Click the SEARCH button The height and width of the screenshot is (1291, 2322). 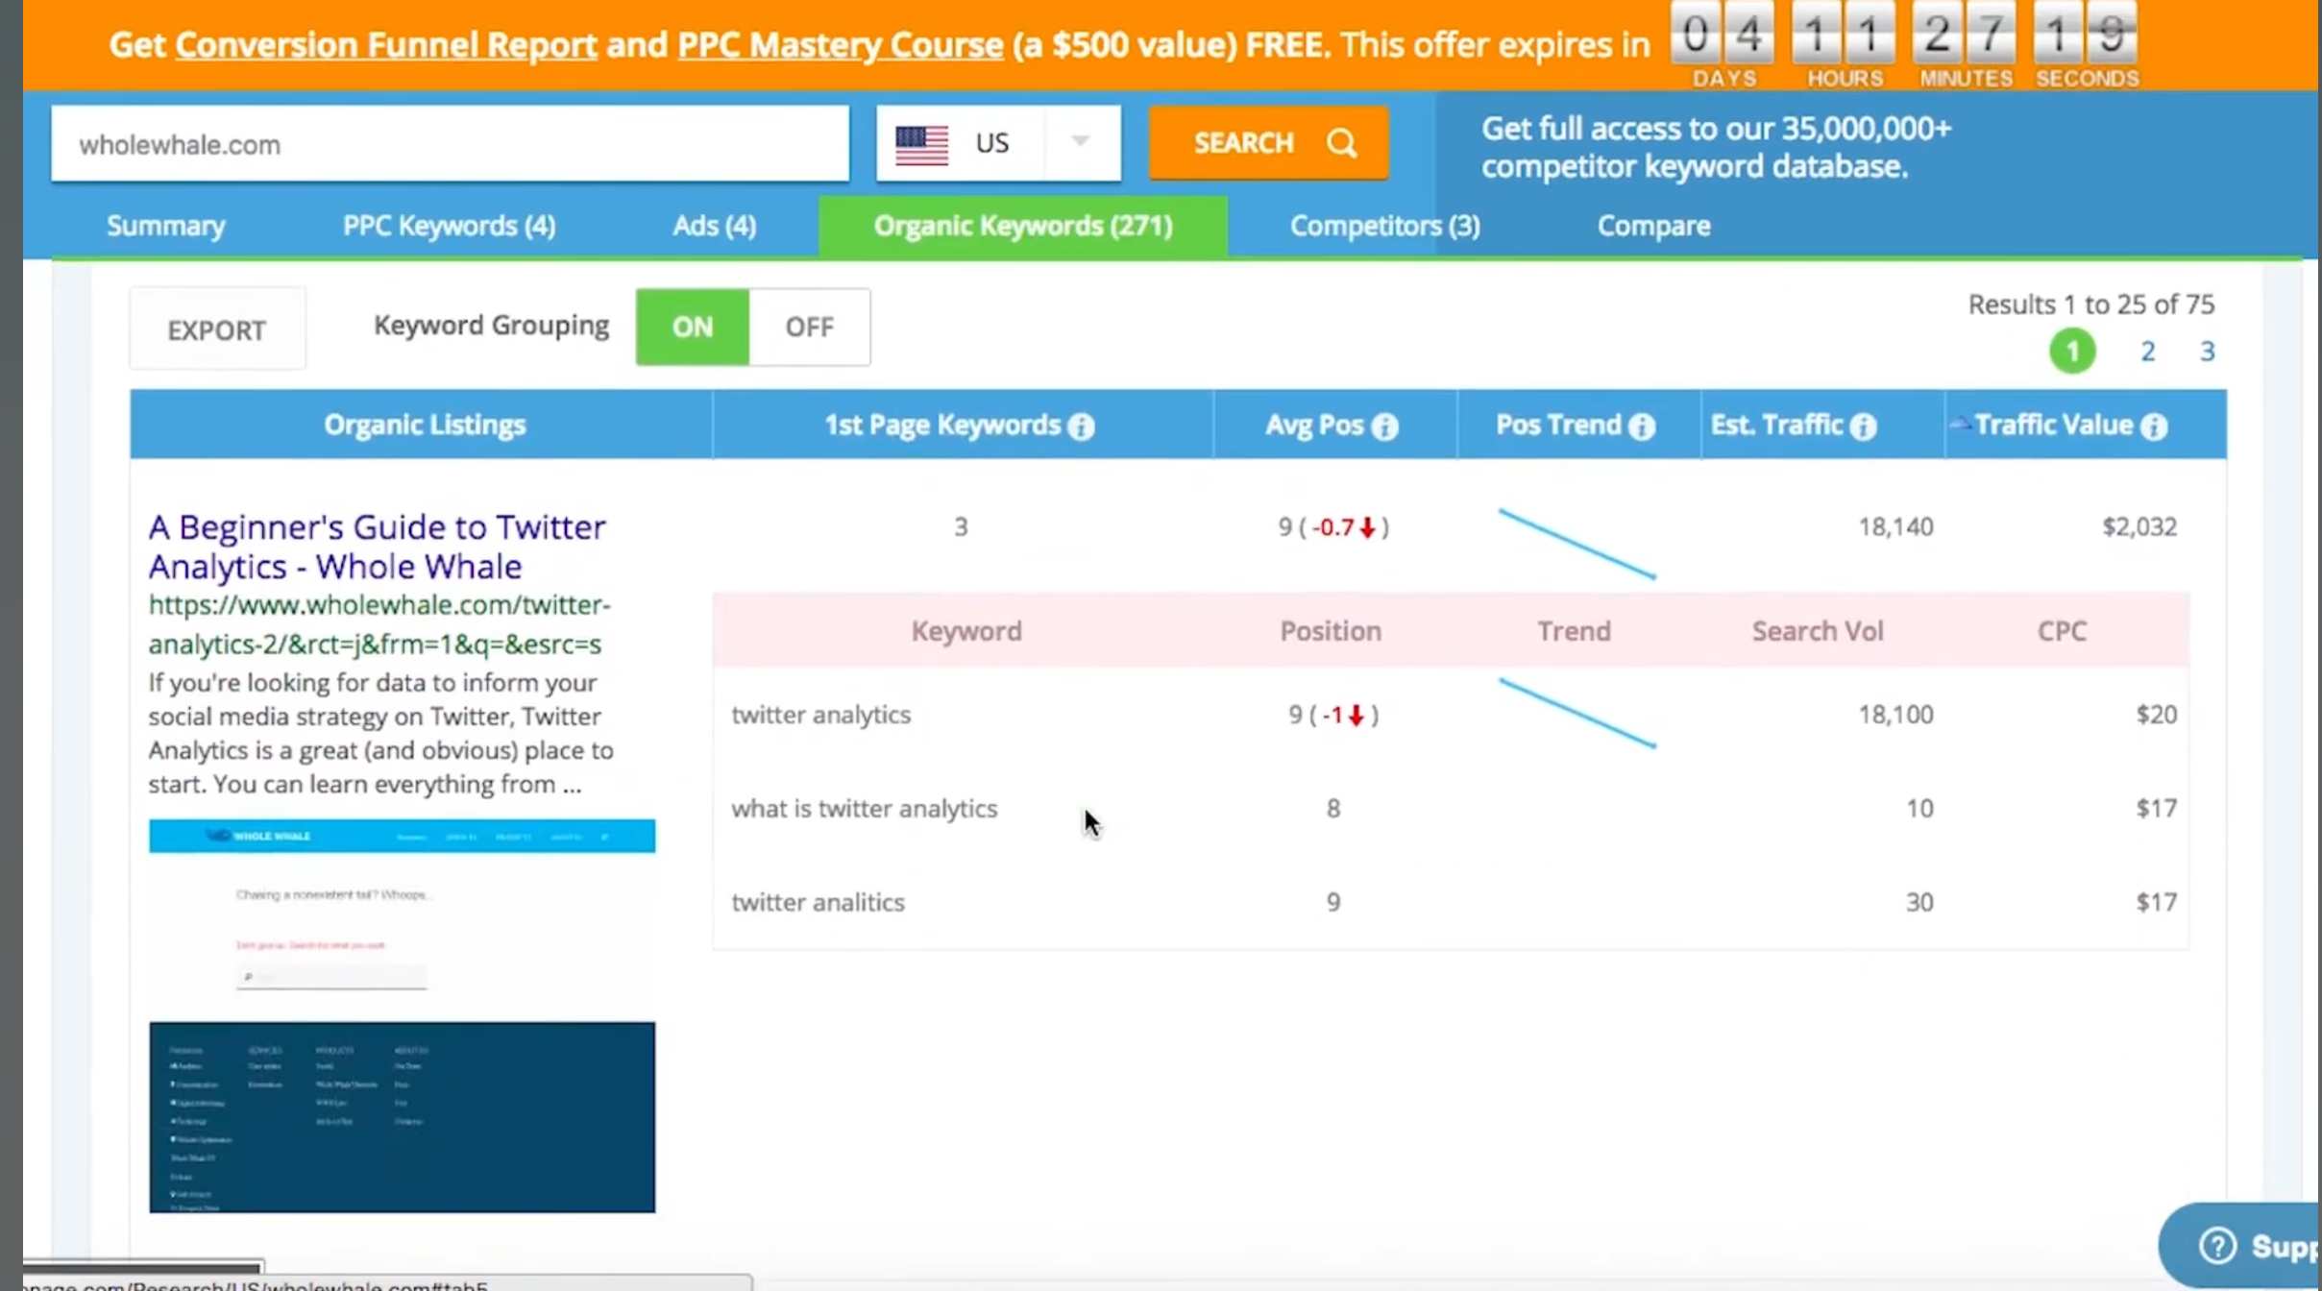point(1270,143)
